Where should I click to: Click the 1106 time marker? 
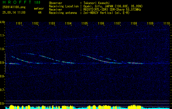click(x=101, y=23)
